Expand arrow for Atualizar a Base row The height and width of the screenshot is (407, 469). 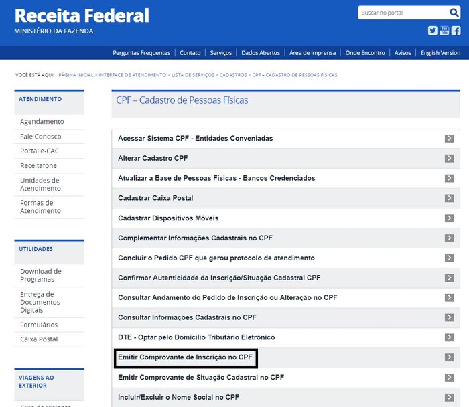click(450, 179)
